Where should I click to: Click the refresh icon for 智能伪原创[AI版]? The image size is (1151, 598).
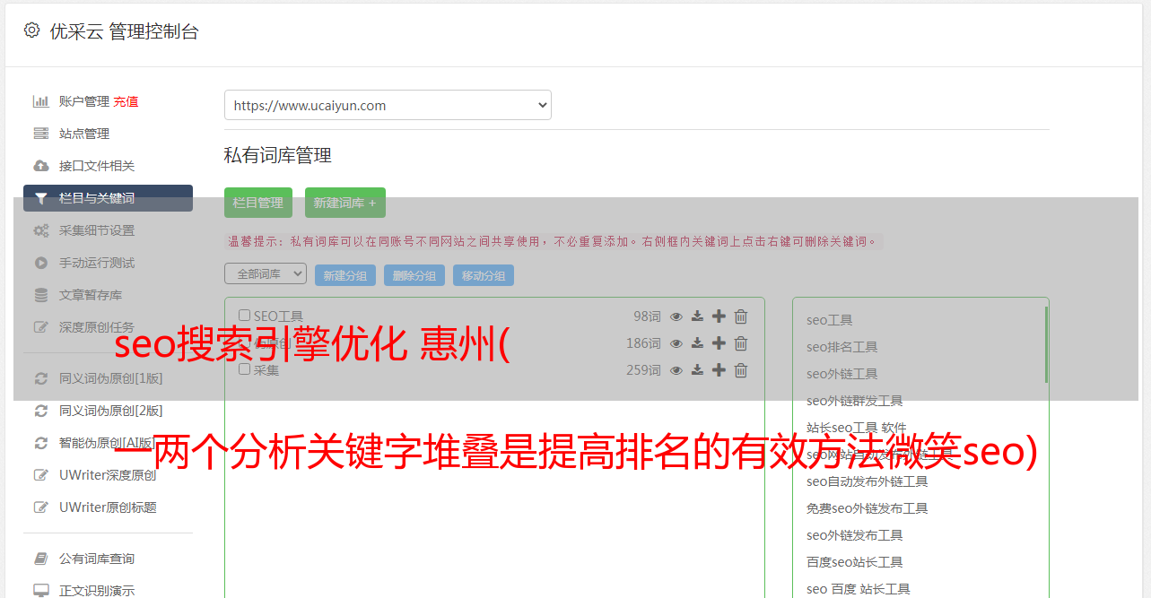[x=40, y=443]
